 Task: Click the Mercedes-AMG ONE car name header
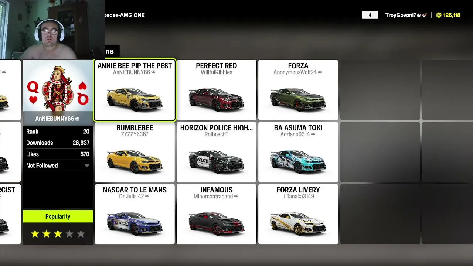(x=125, y=15)
